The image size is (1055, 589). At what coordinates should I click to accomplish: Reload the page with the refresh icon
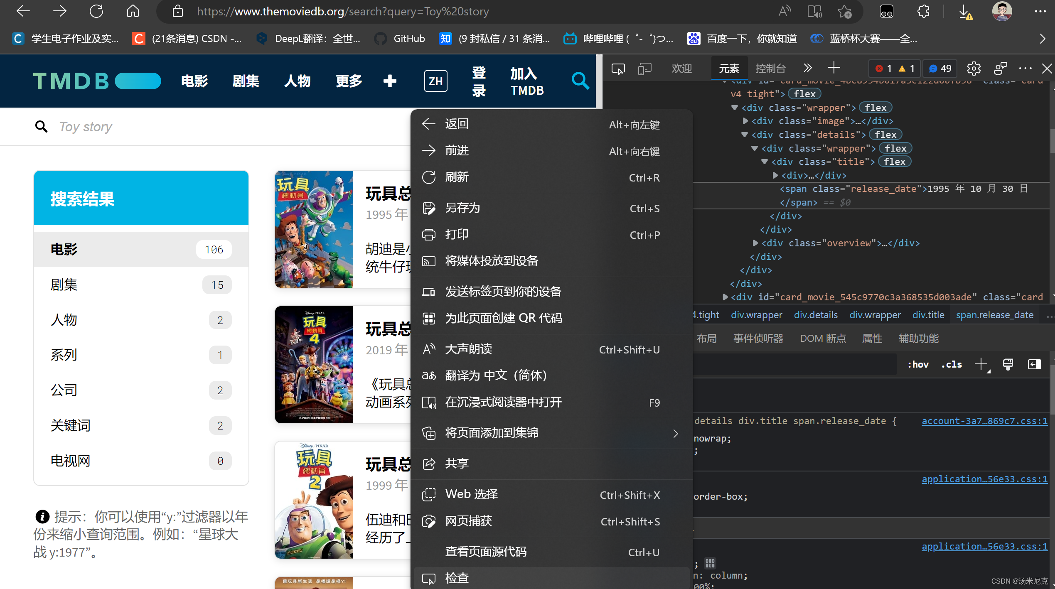(x=96, y=11)
